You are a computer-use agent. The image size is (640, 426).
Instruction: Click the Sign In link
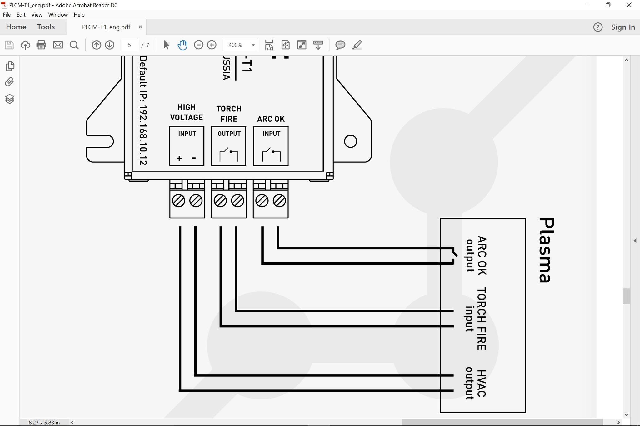623,27
